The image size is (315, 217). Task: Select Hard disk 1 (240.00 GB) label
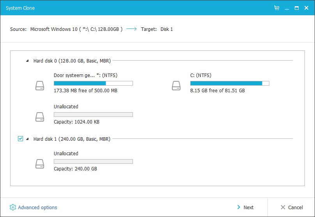coord(72,139)
